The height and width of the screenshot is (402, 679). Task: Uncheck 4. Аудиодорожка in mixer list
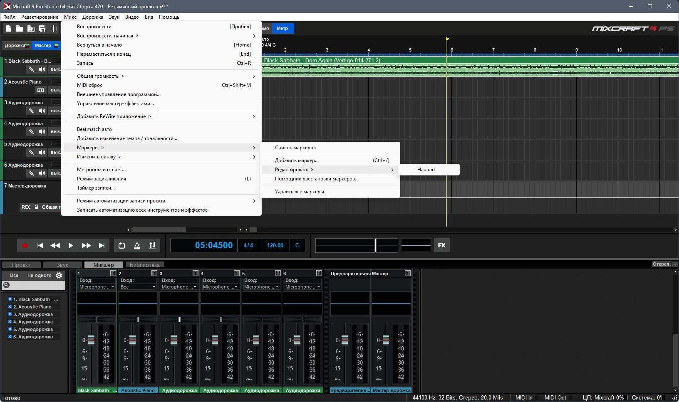pos(10,322)
